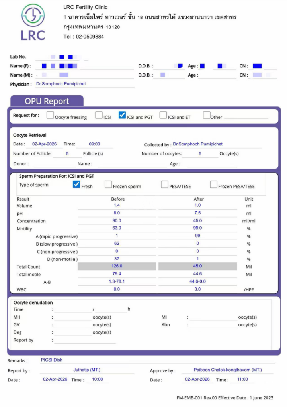This screenshot has height=407, width=287.
Task: Select Concentration before value 90.0
Action: pyautogui.click(x=117, y=221)
